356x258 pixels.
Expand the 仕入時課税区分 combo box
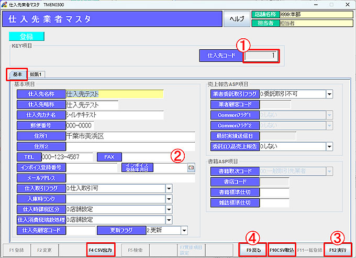click(169, 209)
